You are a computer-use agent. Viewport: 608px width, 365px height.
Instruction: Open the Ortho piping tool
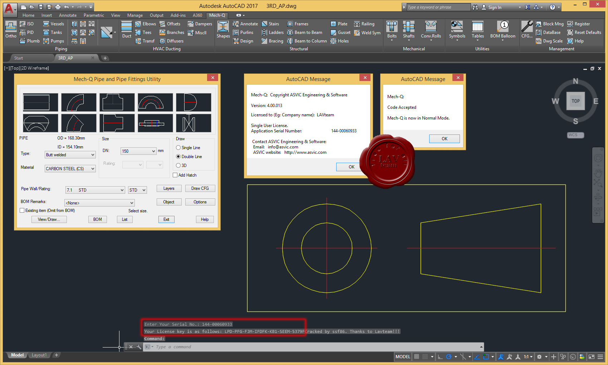pos(11,30)
